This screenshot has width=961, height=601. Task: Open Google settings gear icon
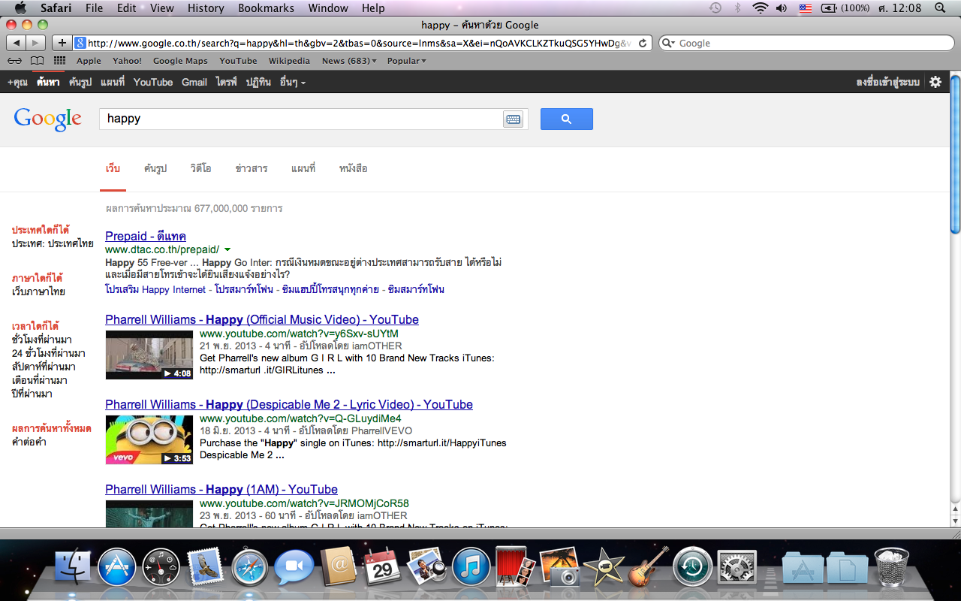(x=935, y=82)
